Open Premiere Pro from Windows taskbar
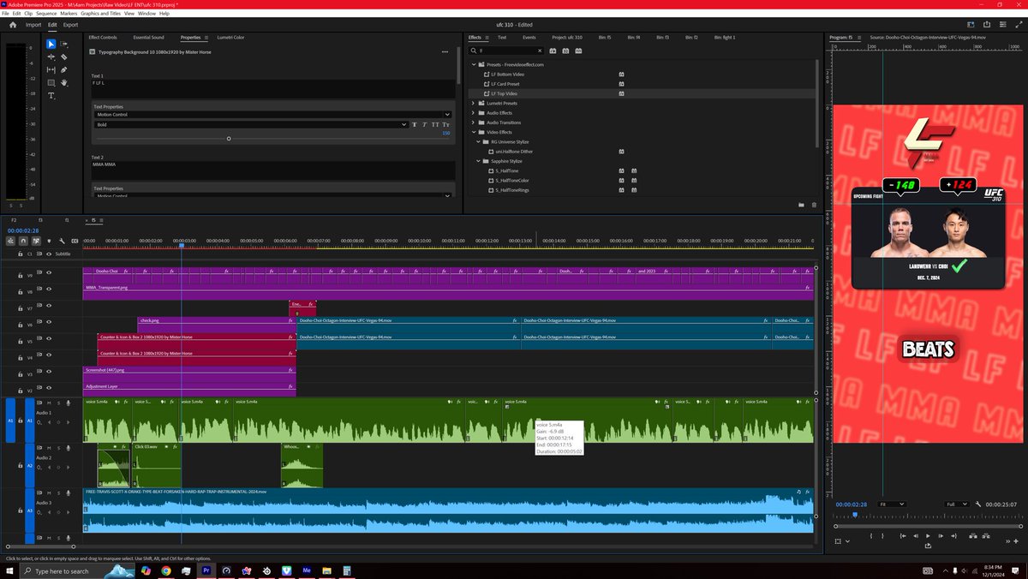 coord(206,570)
